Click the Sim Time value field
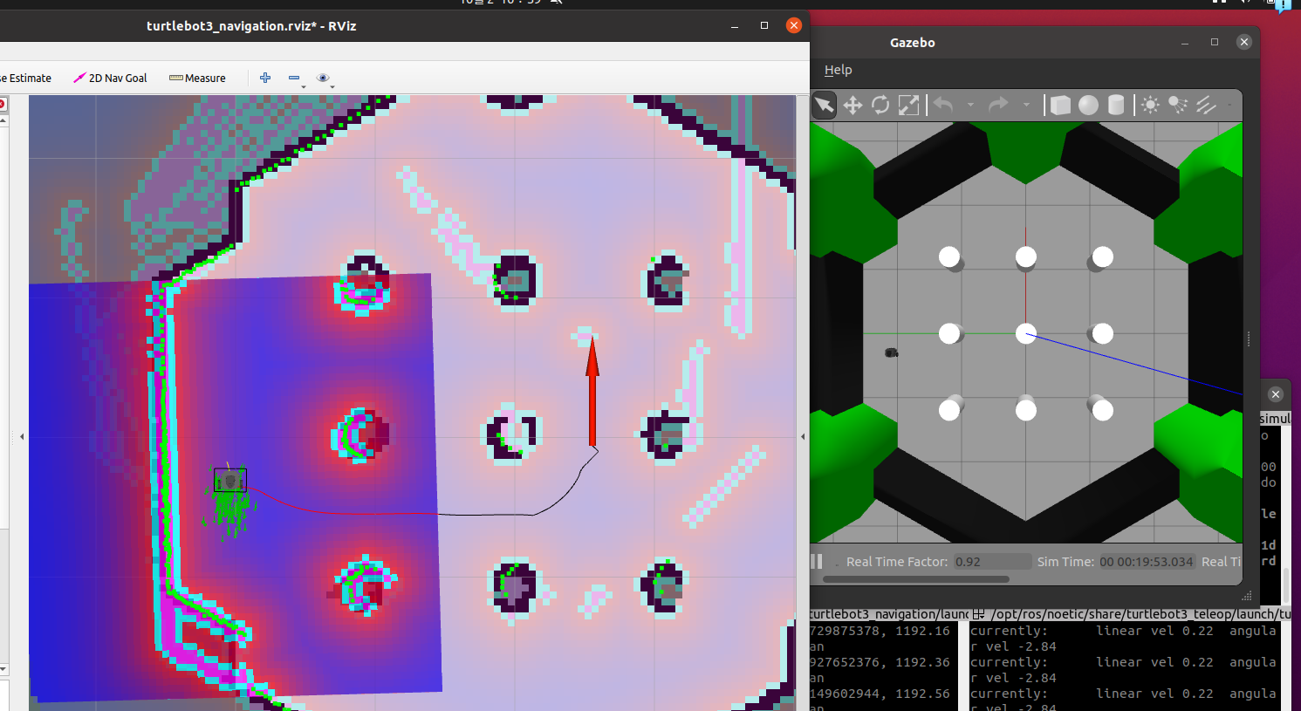 pos(1146,562)
